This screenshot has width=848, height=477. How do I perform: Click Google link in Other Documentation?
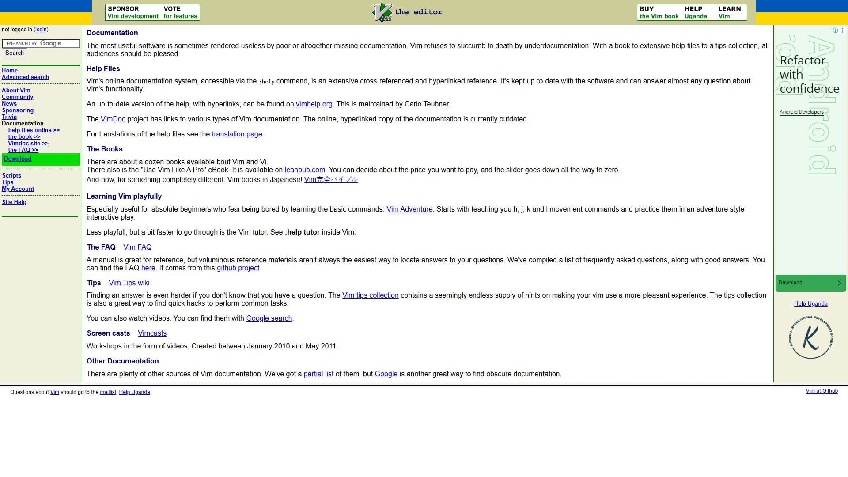pos(386,374)
